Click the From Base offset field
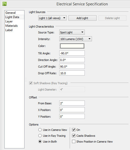The height and width of the screenshot is (150, 130). (x=72, y=103)
